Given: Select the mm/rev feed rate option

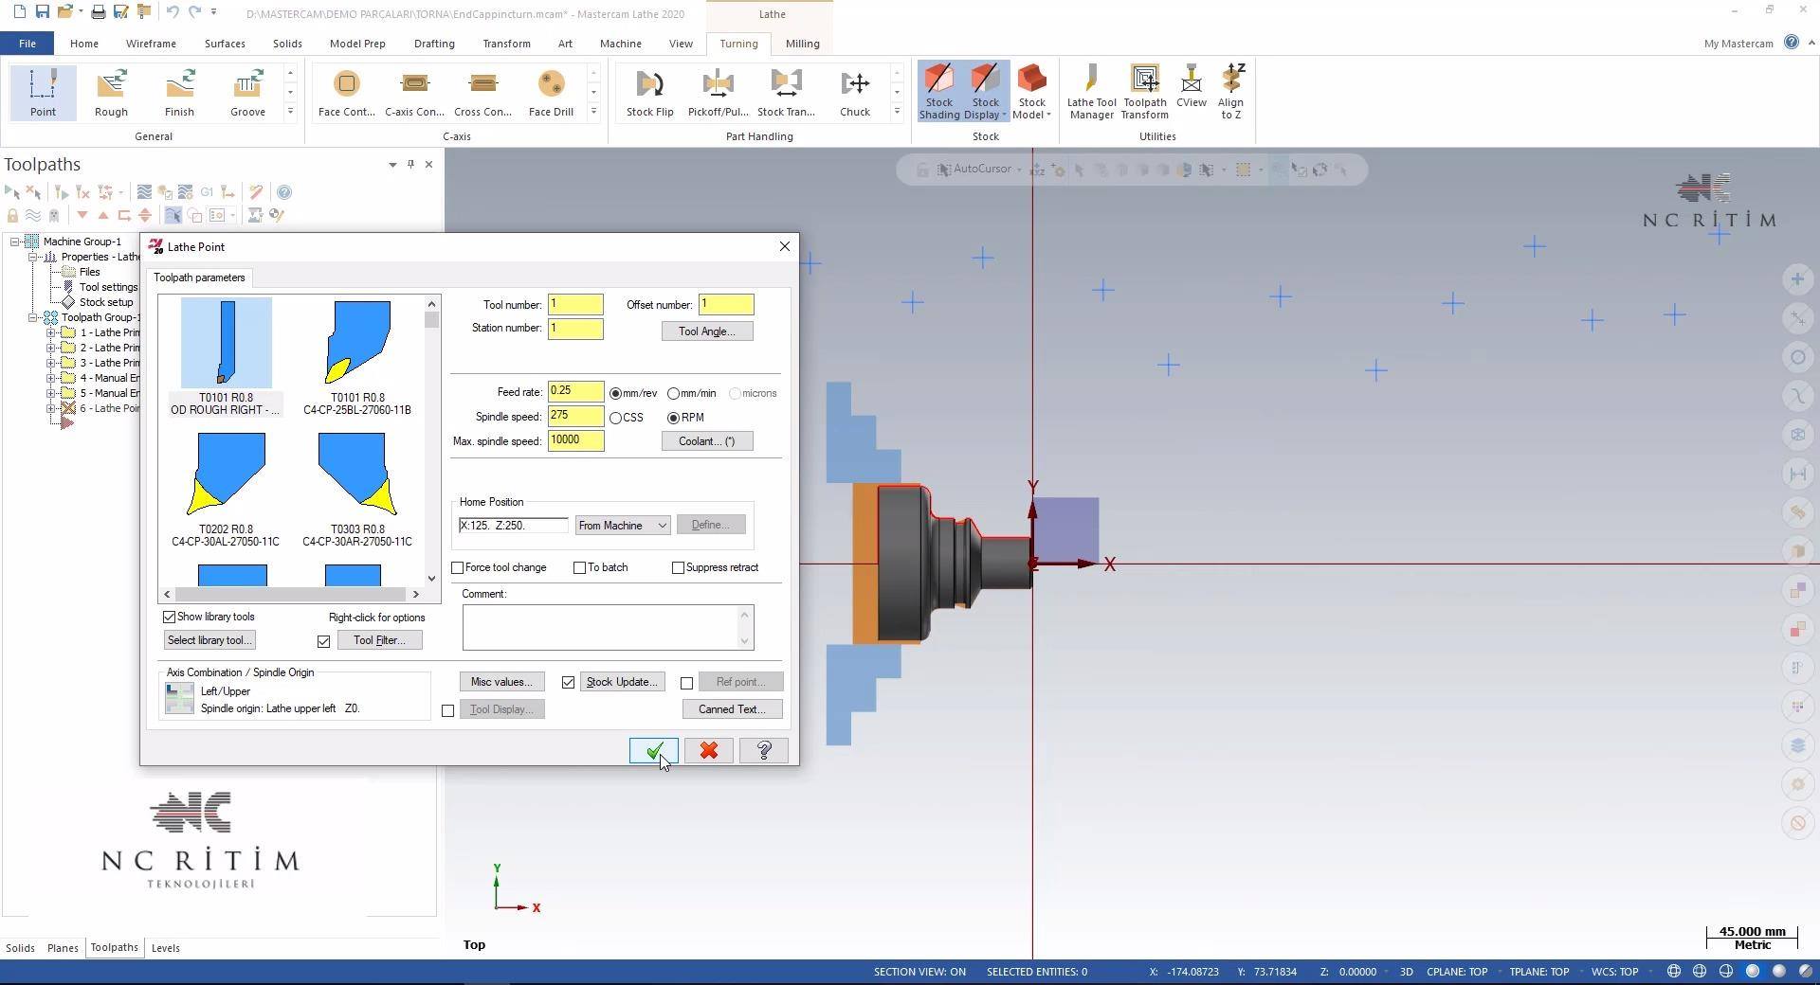Looking at the screenshot, I should [x=616, y=393].
